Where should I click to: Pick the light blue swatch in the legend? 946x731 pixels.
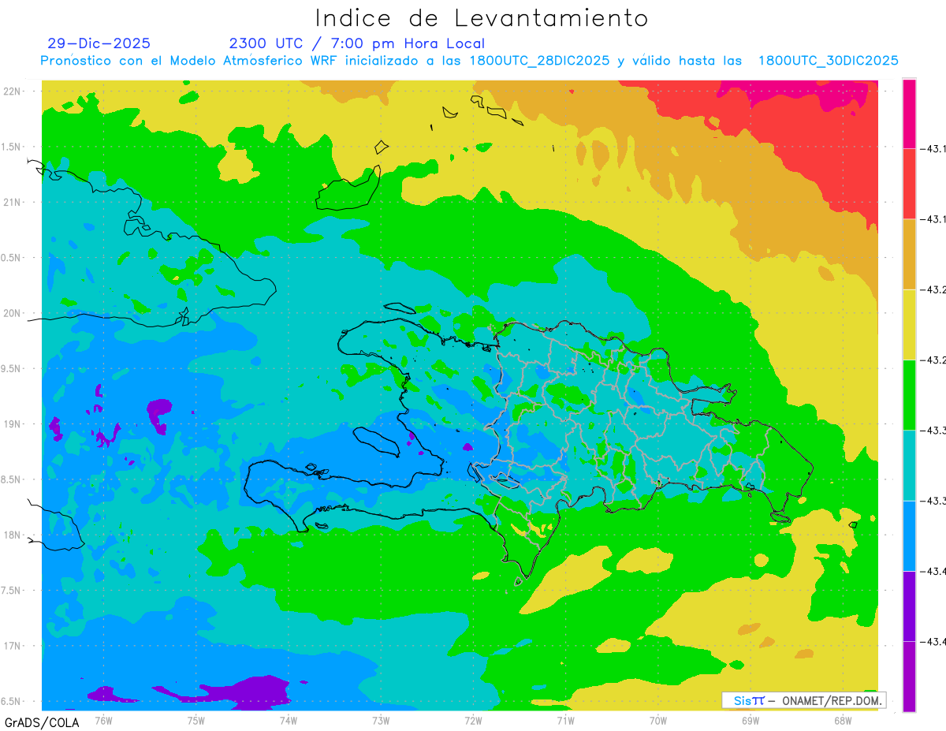click(909, 535)
